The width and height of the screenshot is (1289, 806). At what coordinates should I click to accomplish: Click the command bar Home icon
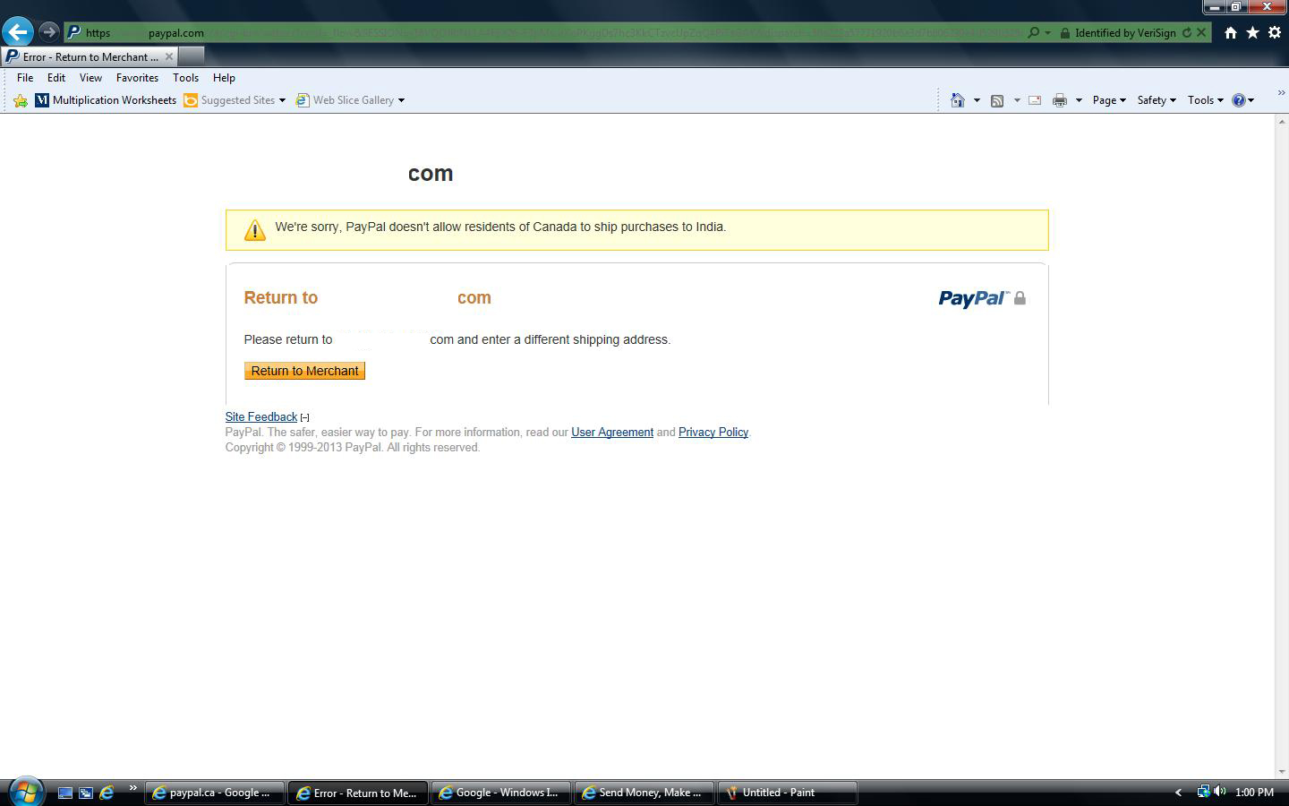958,100
